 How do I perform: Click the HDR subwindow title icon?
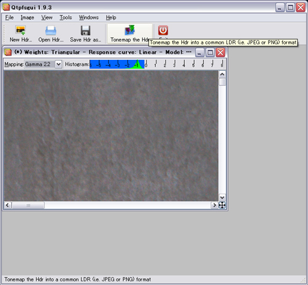click(x=8, y=52)
